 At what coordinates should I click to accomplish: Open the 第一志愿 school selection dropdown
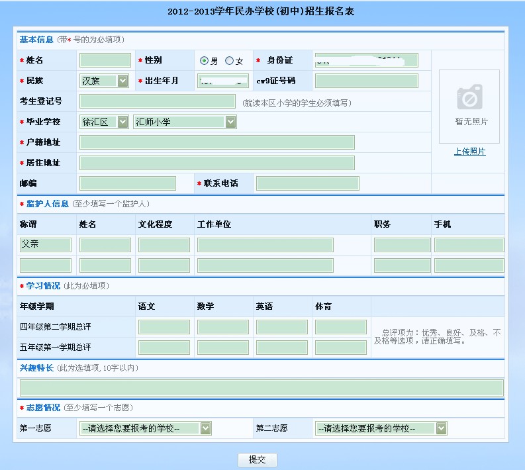coord(145,428)
